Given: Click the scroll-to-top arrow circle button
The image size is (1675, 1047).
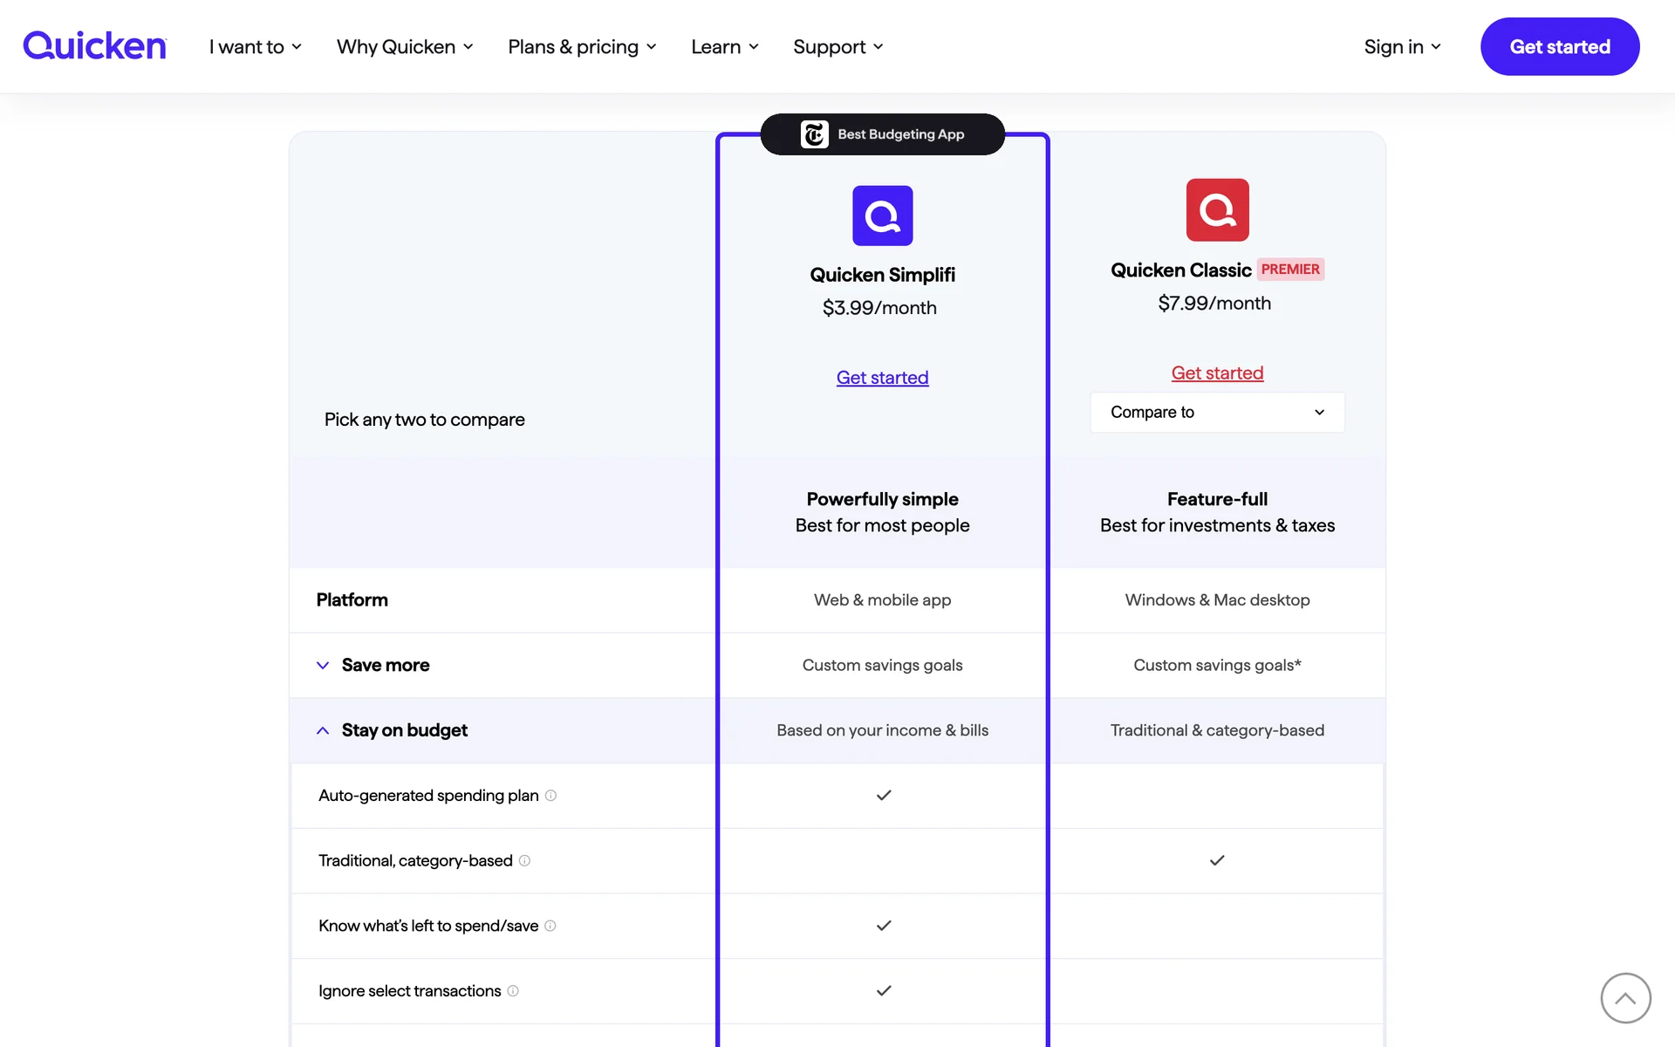Looking at the screenshot, I should [x=1624, y=997].
